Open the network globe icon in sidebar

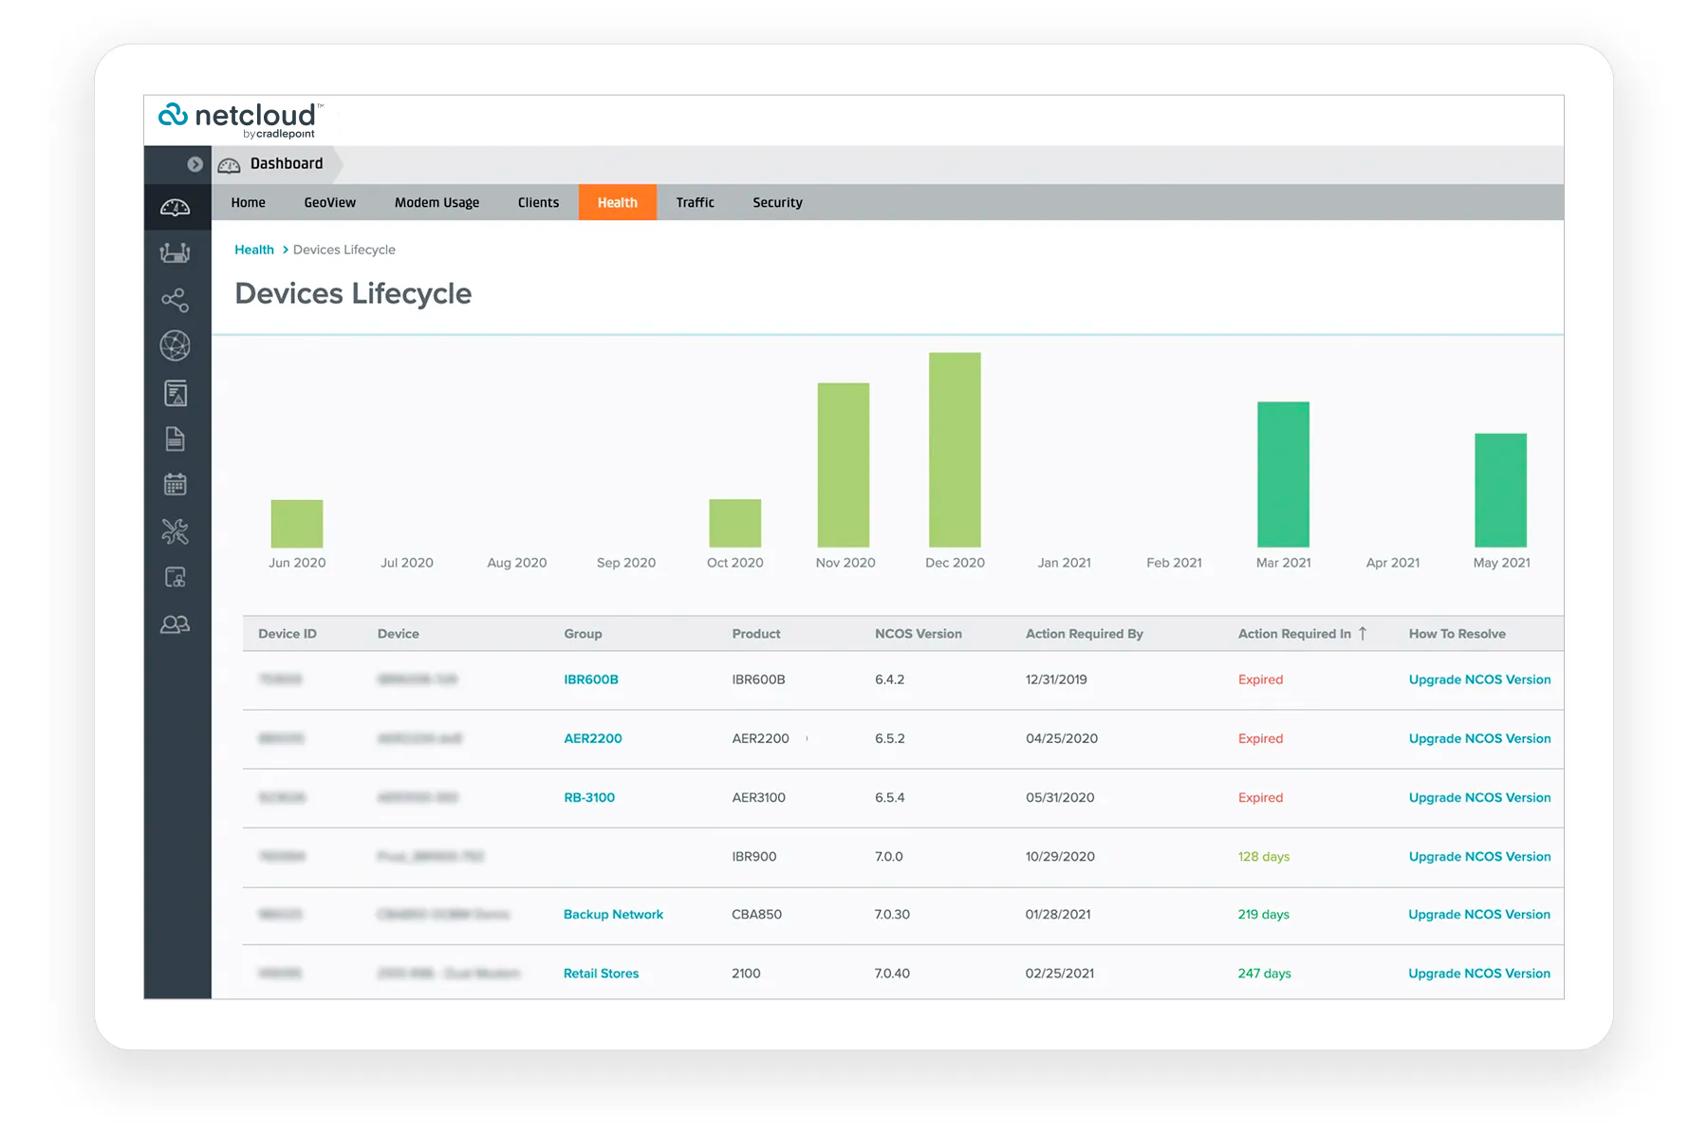pyautogui.click(x=176, y=345)
